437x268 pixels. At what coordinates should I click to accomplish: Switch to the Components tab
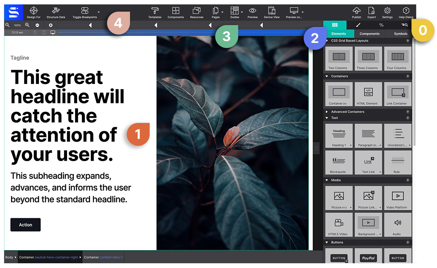click(369, 33)
